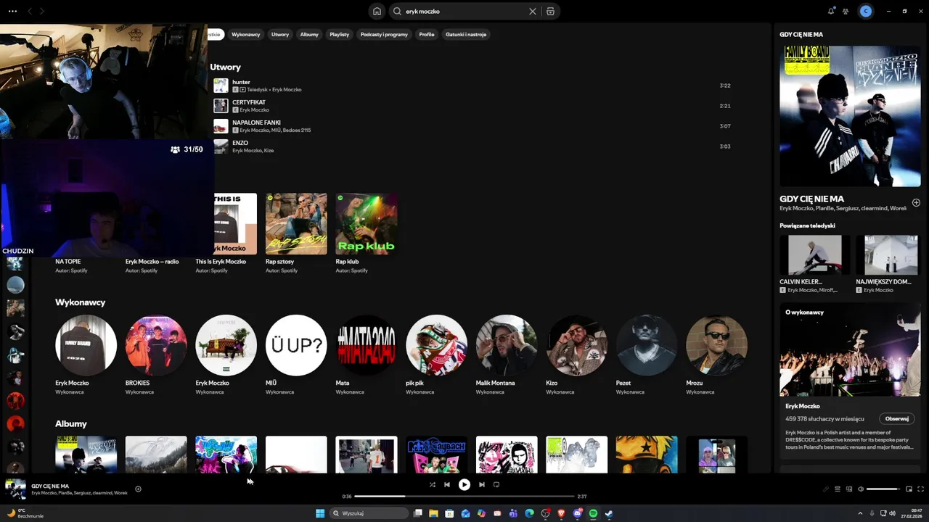
Task: Add current track to Liked Songs in player bar
Action: [x=138, y=489]
